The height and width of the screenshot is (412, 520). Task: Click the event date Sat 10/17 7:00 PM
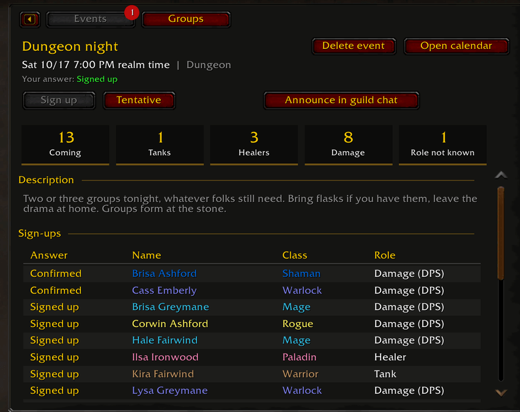(x=96, y=65)
